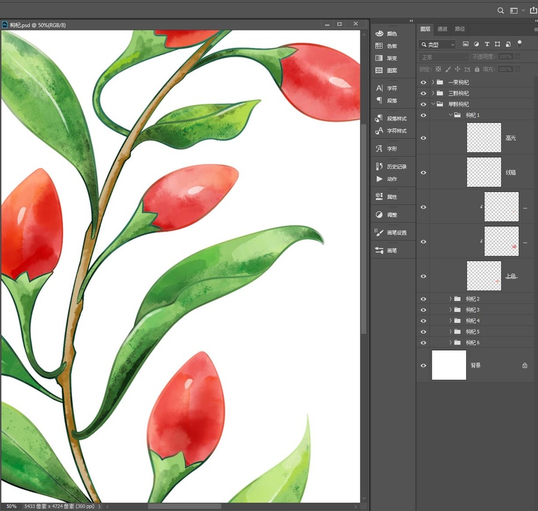
Task: Select the 高光 layer thumbnail
Action: pos(484,138)
